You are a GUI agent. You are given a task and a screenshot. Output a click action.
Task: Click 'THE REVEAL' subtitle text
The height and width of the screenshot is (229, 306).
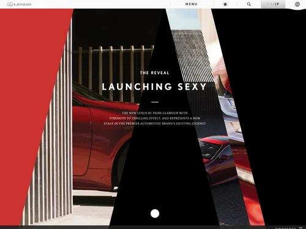(155, 73)
